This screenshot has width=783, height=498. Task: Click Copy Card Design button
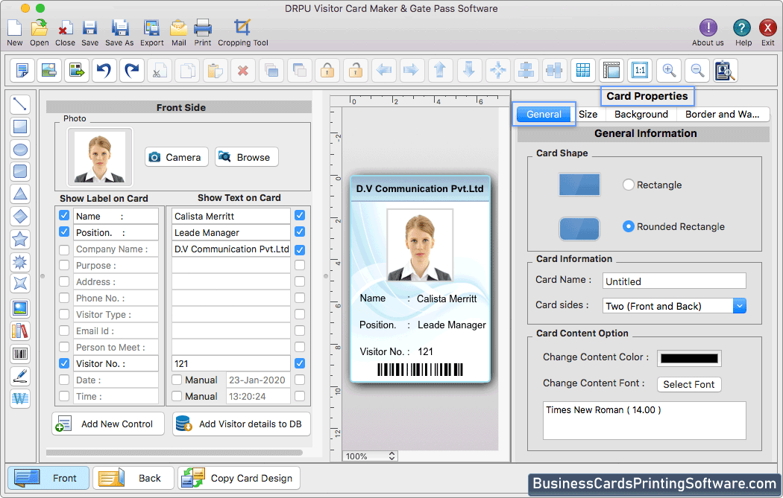(x=239, y=478)
